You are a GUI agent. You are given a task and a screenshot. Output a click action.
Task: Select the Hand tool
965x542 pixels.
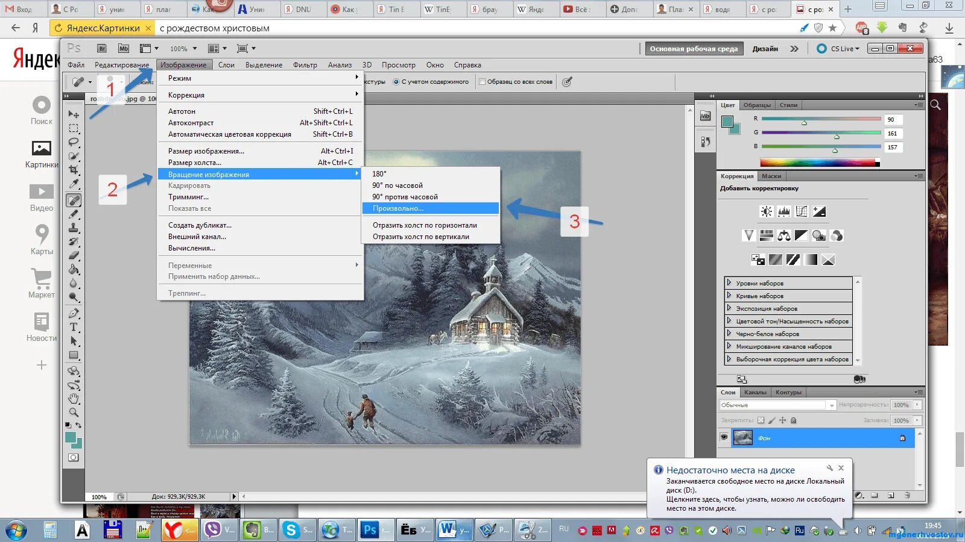(74, 399)
